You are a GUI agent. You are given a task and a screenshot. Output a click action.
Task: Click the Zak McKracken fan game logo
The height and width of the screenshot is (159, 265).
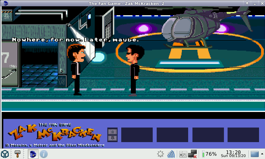[x=55, y=135]
